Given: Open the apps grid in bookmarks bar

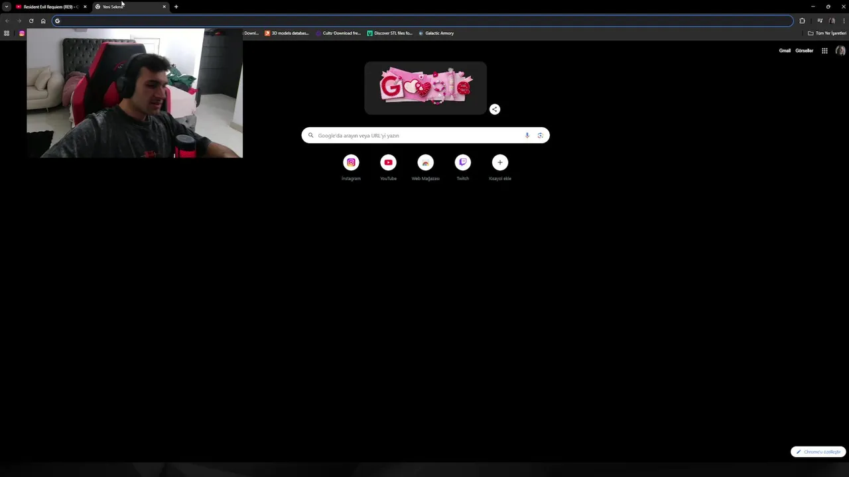Looking at the screenshot, I should 7,33.
